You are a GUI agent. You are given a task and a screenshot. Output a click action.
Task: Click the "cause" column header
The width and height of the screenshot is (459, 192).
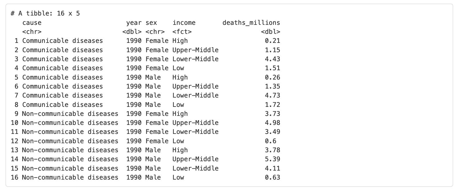32,23
